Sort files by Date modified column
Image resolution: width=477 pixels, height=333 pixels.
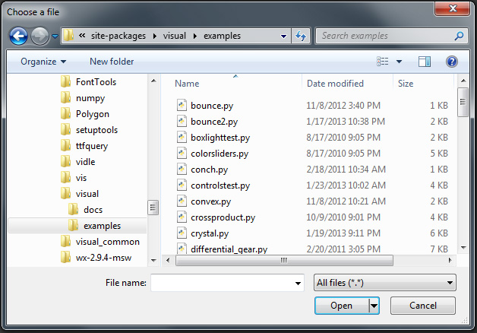[x=335, y=84]
